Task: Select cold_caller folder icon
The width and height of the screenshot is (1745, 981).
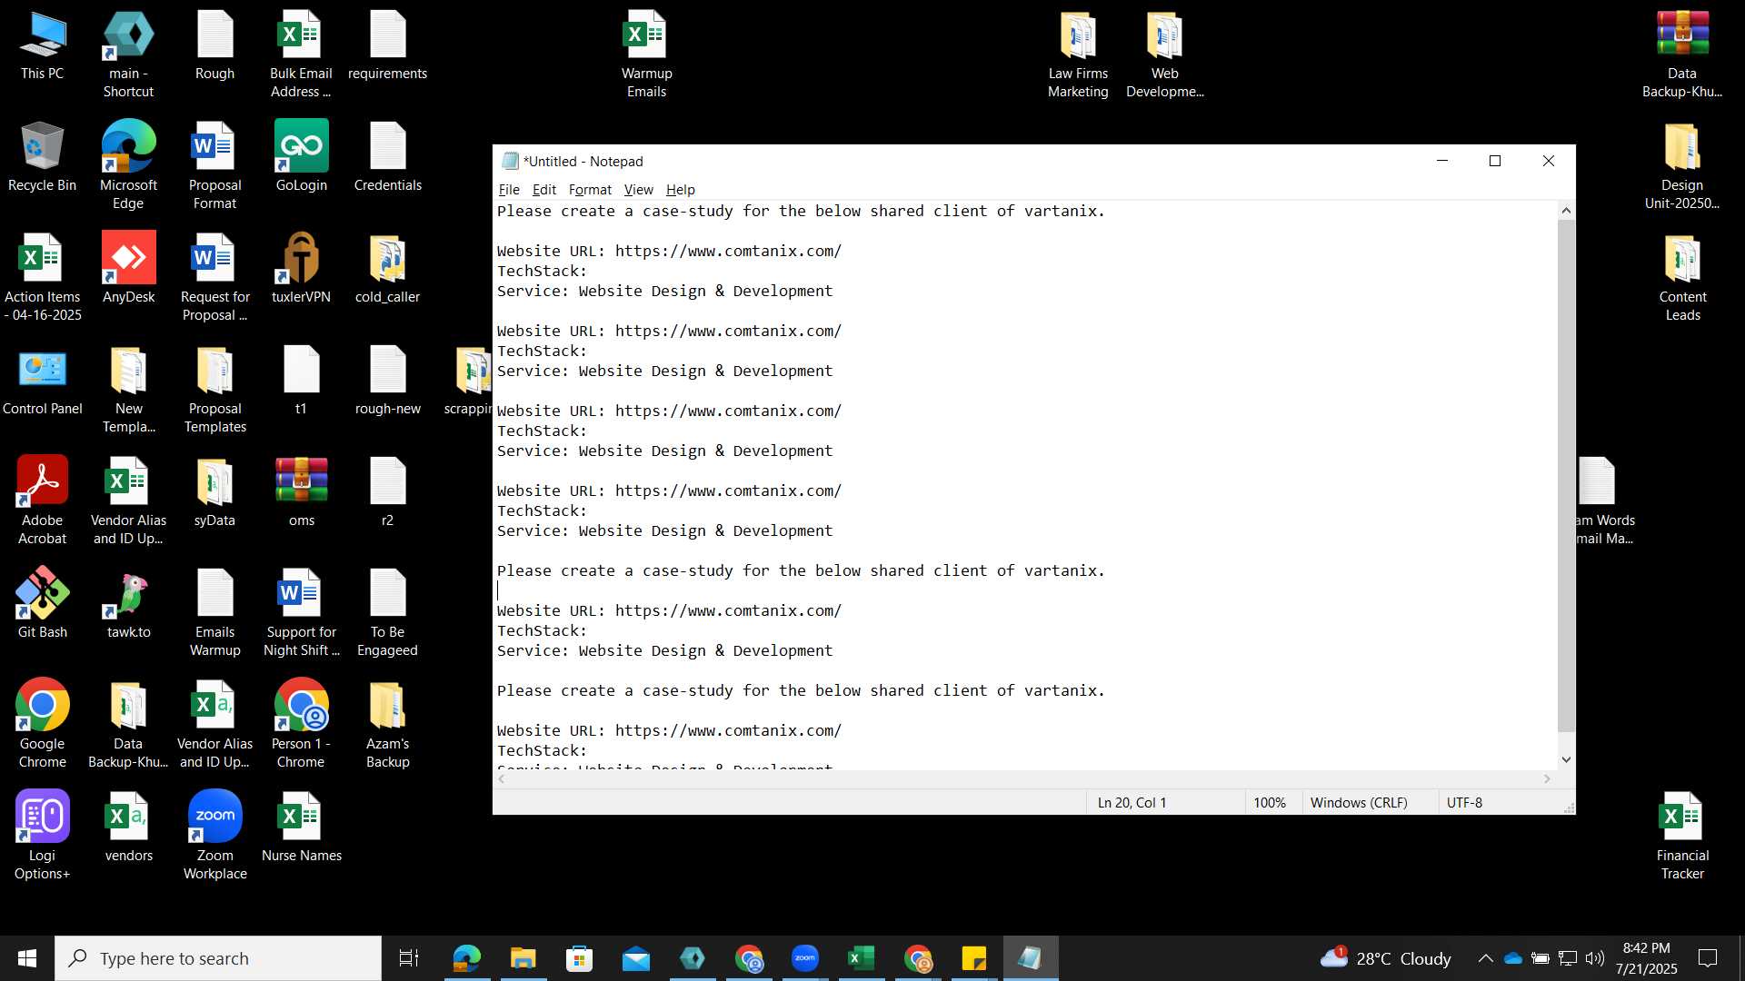Action: [387, 269]
